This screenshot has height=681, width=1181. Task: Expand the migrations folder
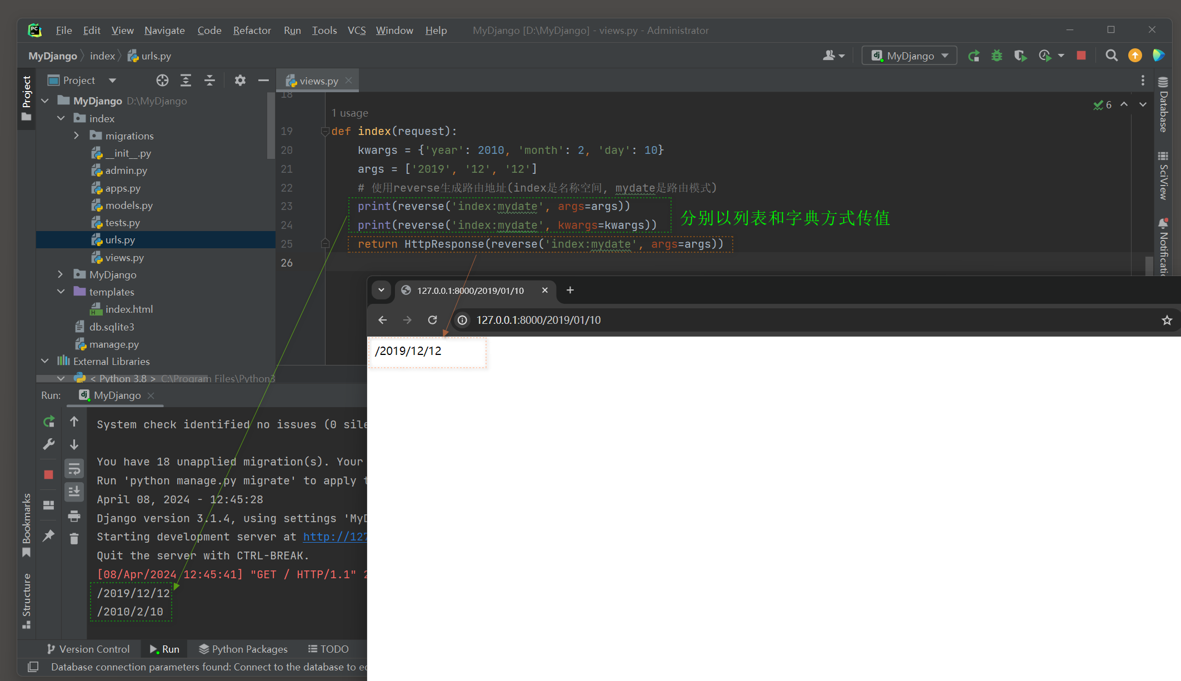point(77,136)
